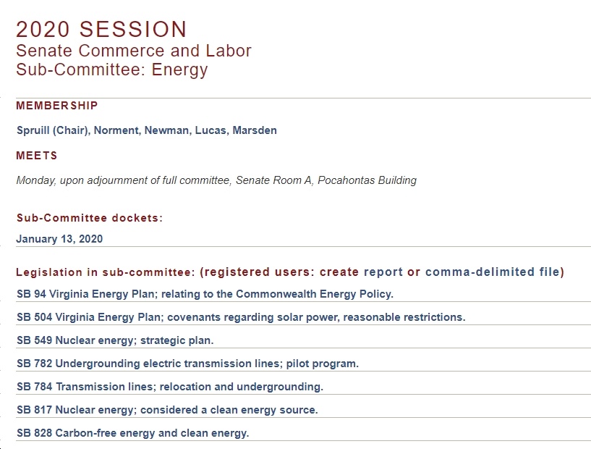Click the meeting time and location text
This screenshot has width=591, height=449.
(216, 180)
